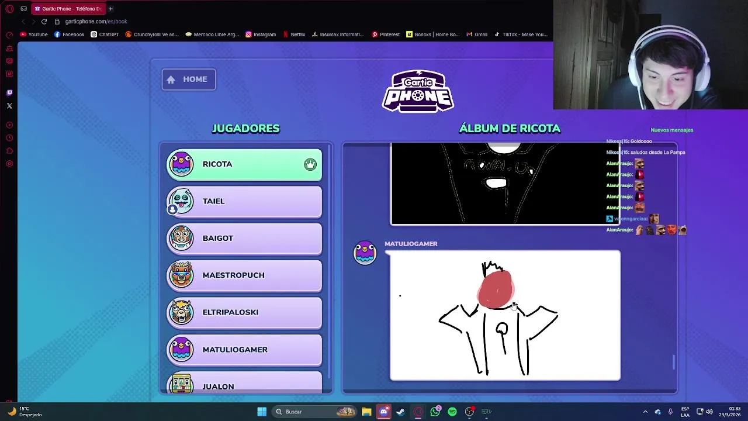
Task: Open the Instagram bookmark
Action: [x=261, y=34]
